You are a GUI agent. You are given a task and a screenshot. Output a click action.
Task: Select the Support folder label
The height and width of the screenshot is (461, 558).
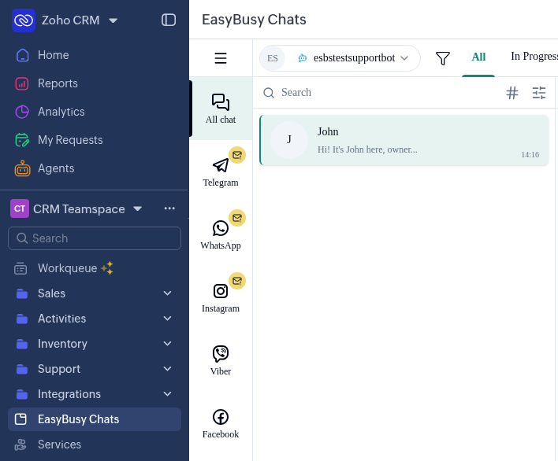59,369
